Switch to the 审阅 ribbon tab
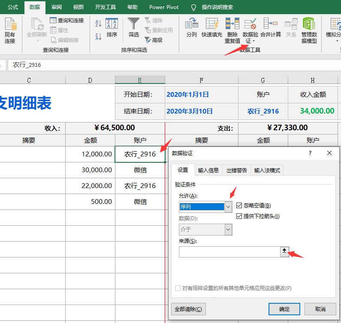Screen dimensions: 341x323 coord(57,7)
